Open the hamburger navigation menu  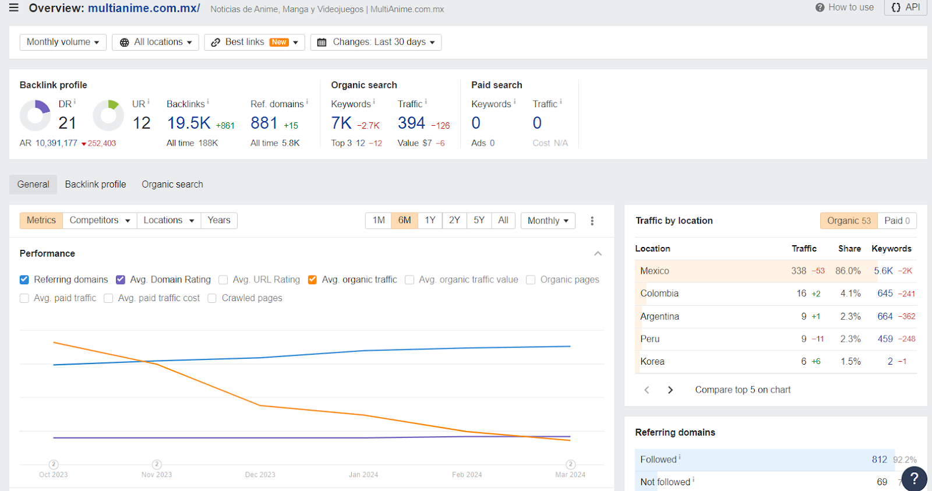[x=14, y=8]
